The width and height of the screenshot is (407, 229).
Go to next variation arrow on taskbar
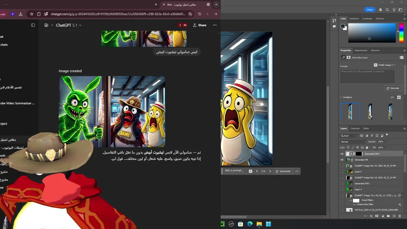click(x=270, y=171)
